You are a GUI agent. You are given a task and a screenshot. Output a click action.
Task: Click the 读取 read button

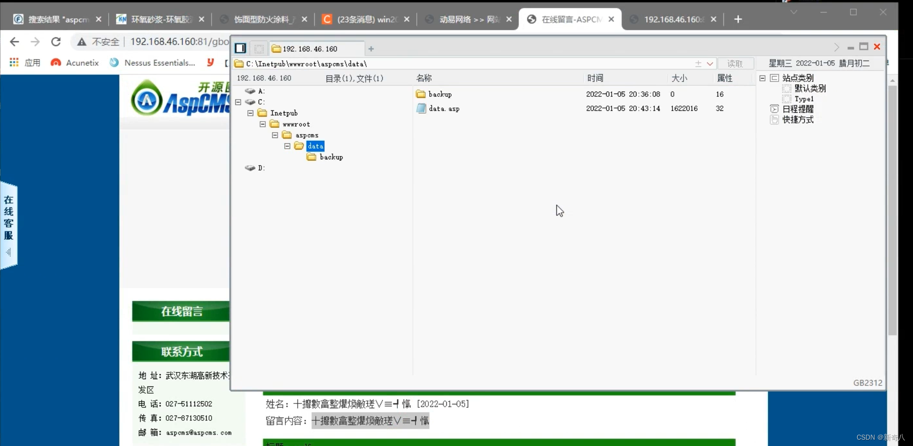tap(735, 63)
